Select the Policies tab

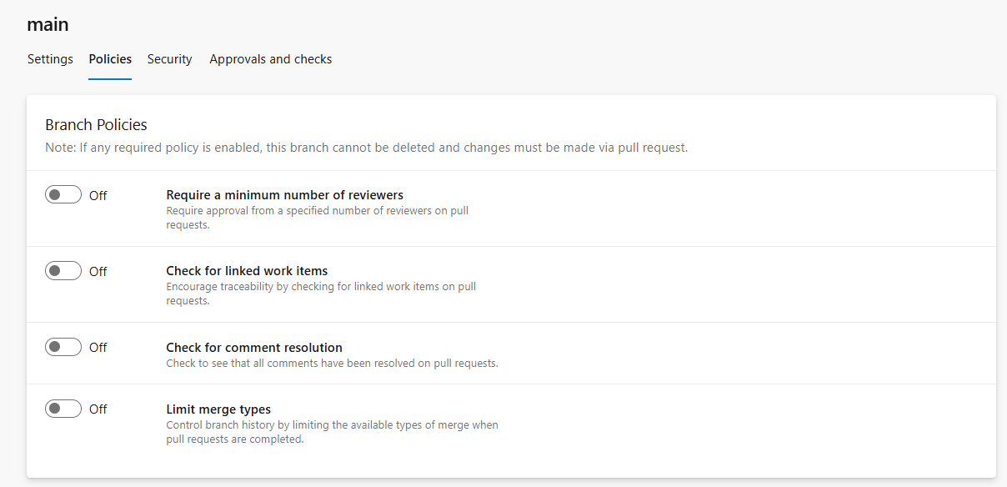(110, 59)
